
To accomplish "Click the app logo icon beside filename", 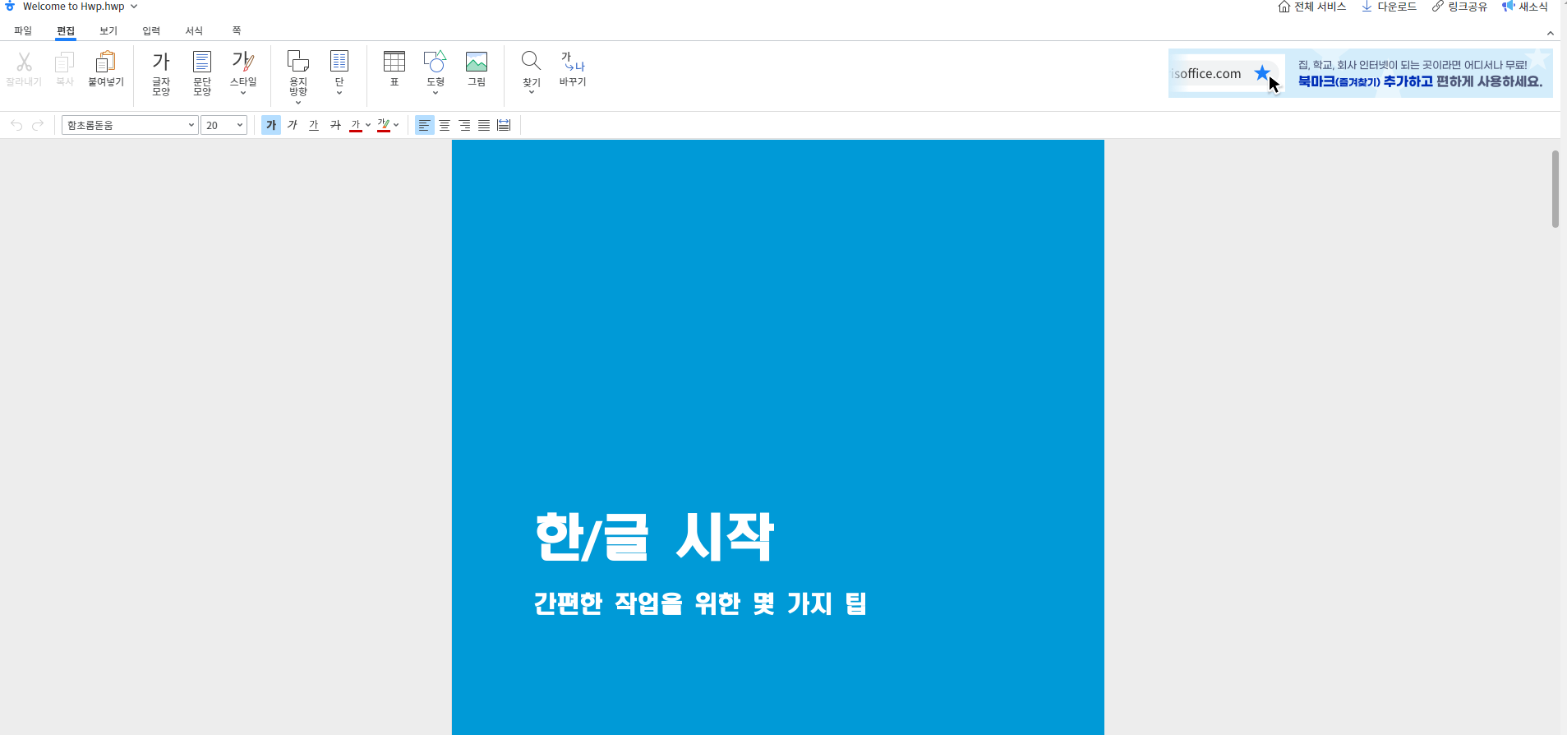I will (10, 6).
